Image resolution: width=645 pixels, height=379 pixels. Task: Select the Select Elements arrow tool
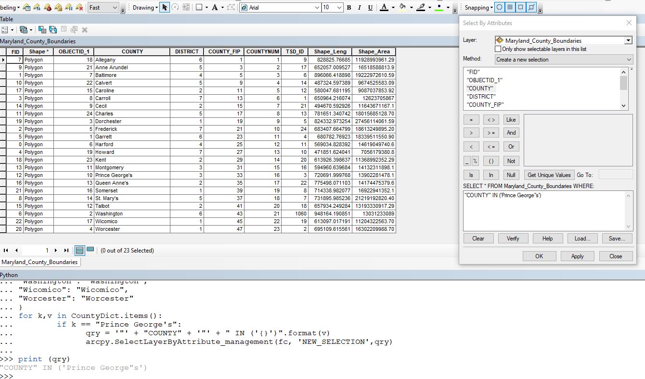click(165, 8)
